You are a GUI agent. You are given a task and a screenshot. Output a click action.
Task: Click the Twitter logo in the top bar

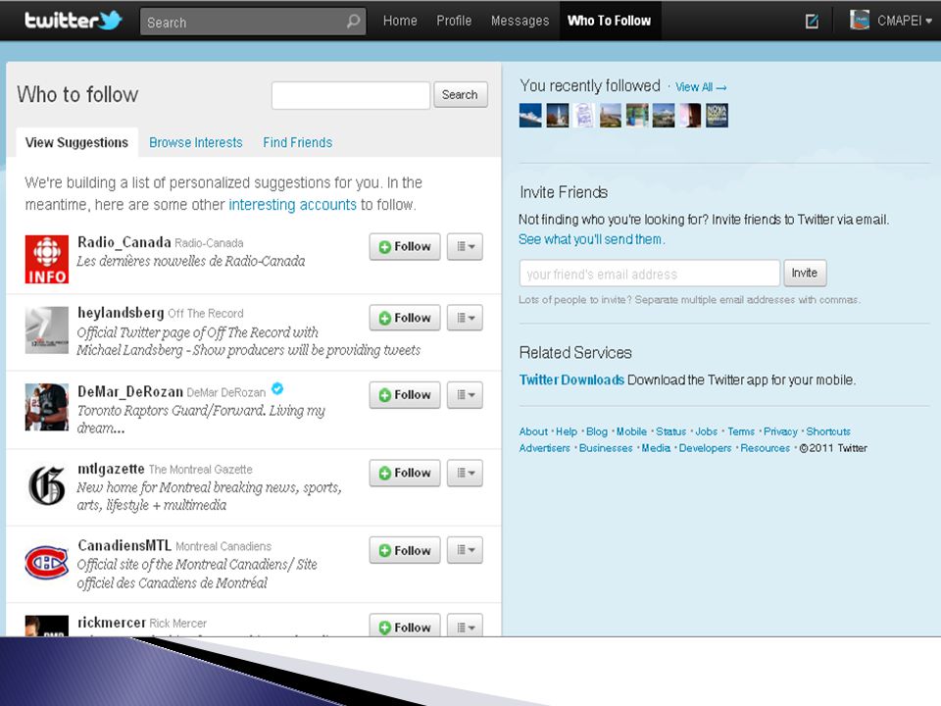click(74, 21)
